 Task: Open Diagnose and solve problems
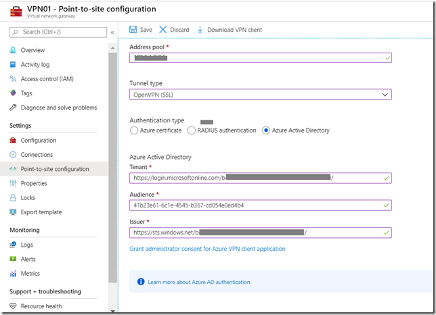tap(59, 107)
